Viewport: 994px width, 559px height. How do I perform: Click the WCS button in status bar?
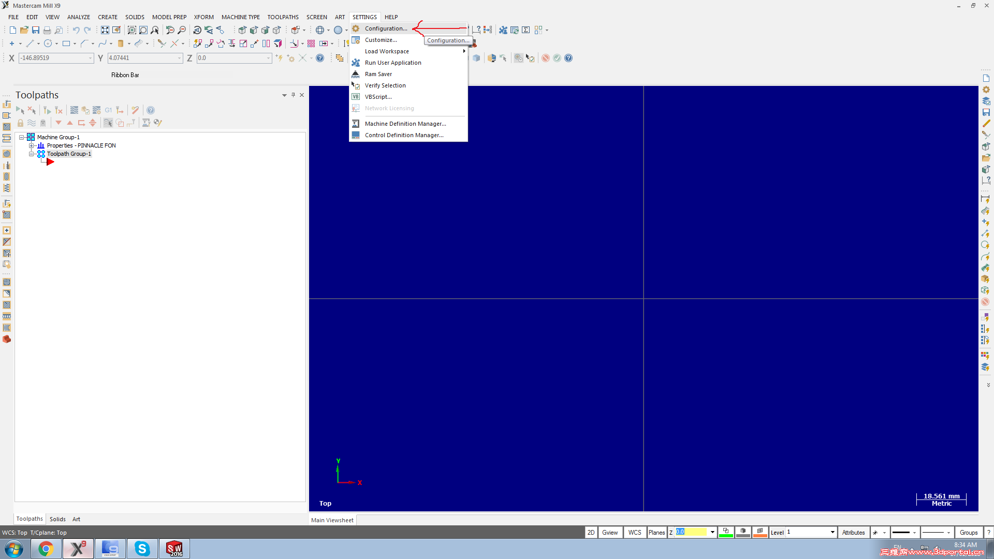coord(635,532)
